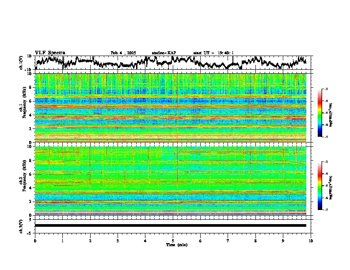Click time axis tick label "6"

[x=201, y=241]
